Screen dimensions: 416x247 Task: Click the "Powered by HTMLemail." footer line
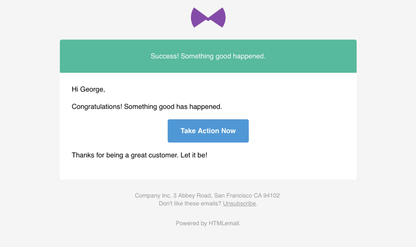(208, 223)
